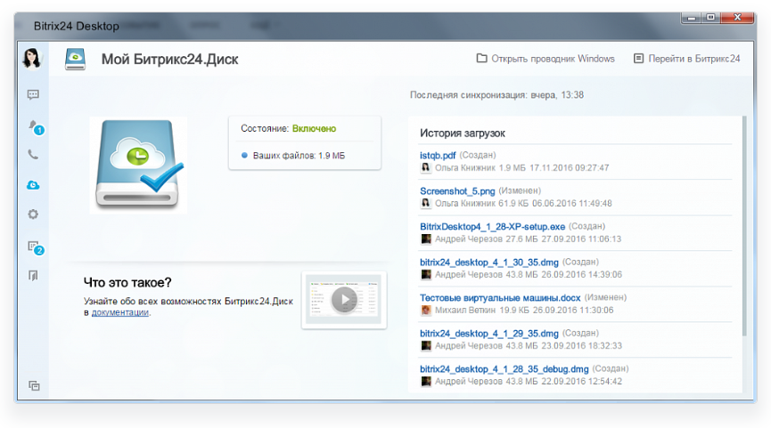The height and width of the screenshot is (428, 771).
Task: Click Перейти в Битрикс24 link
Action: (686, 59)
